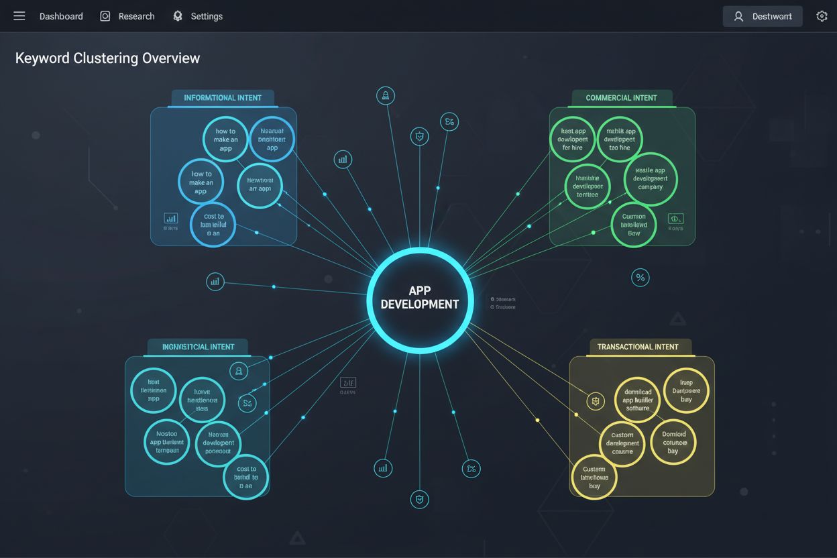Click the lock icon above the central hub
The width and height of the screenshot is (837, 558).
(385, 95)
